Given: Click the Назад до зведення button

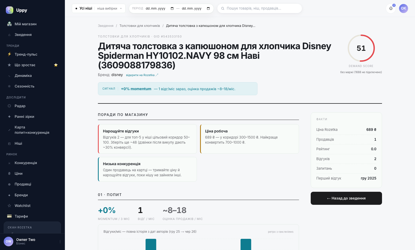Looking at the screenshot, I should click(x=346, y=198).
